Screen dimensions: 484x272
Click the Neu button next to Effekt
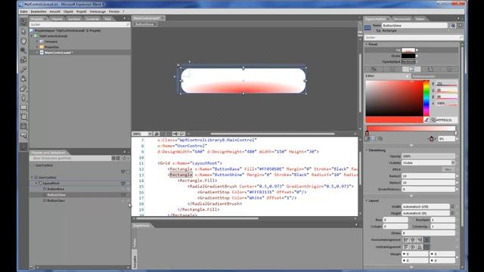click(448, 169)
